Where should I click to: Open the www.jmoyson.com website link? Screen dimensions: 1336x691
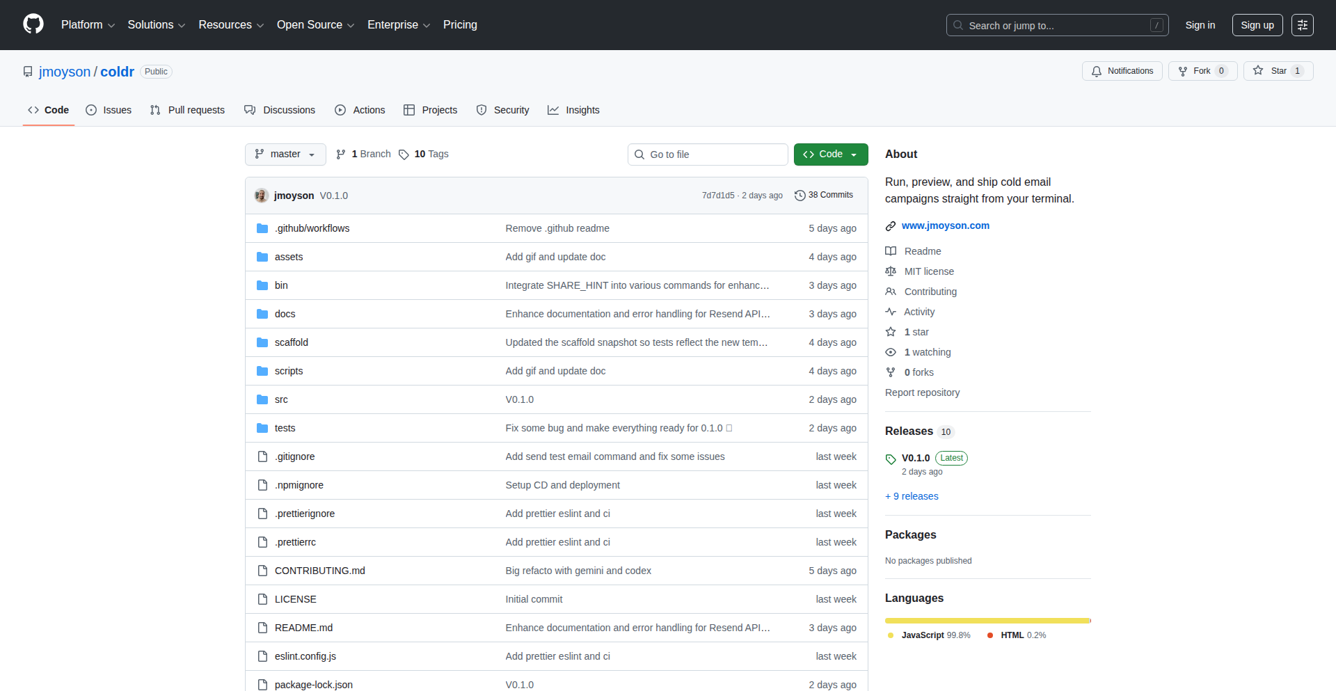click(x=945, y=225)
